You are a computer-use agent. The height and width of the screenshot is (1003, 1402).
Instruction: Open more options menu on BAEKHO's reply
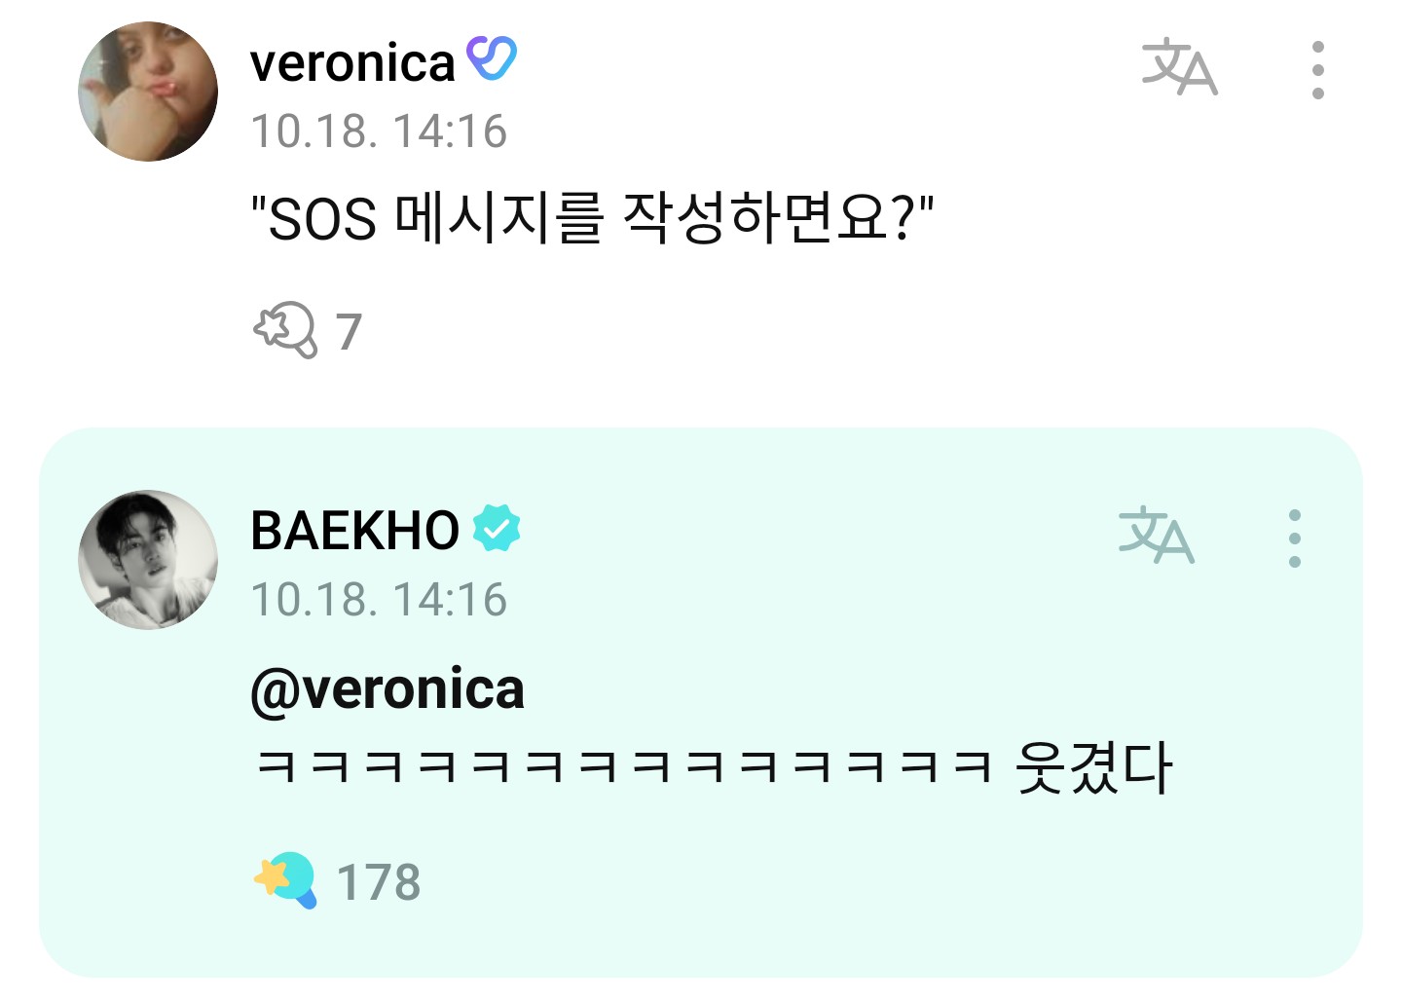(1294, 539)
